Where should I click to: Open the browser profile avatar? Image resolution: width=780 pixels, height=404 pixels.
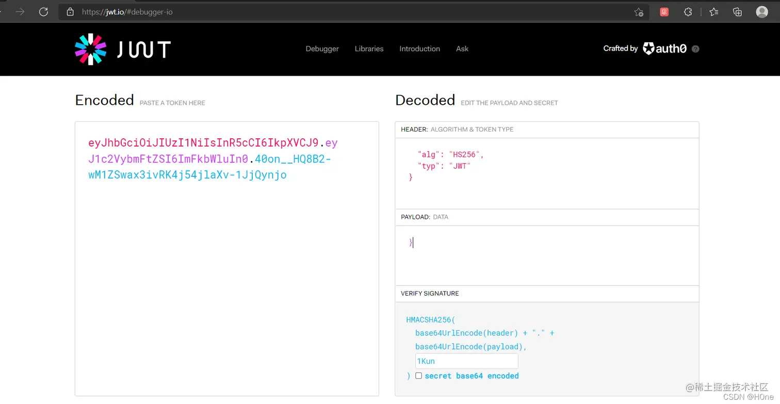pyautogui.click(x=762, y=12)
